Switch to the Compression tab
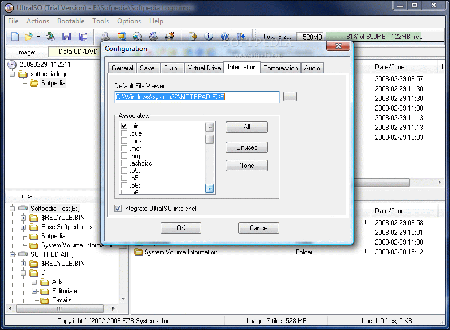This screenshot has height=330, width=450. (x=280, y=68)
